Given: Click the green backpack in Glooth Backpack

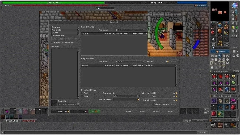Looking at the screenshot, I should 220,114.
